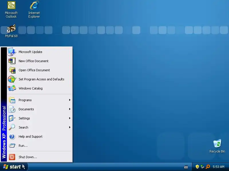Click the orange magnifier tray icon

[208, 167]
